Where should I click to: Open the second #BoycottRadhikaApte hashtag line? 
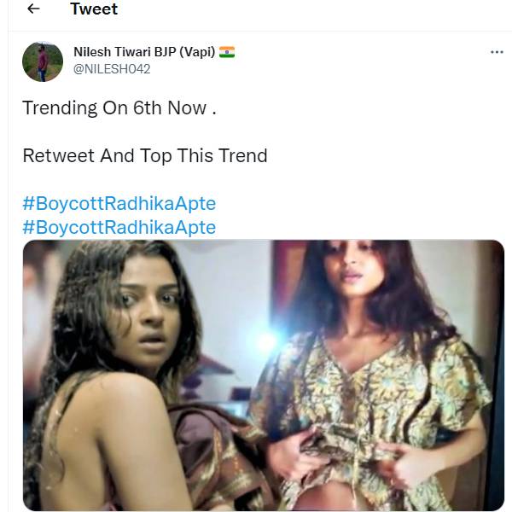119,227
